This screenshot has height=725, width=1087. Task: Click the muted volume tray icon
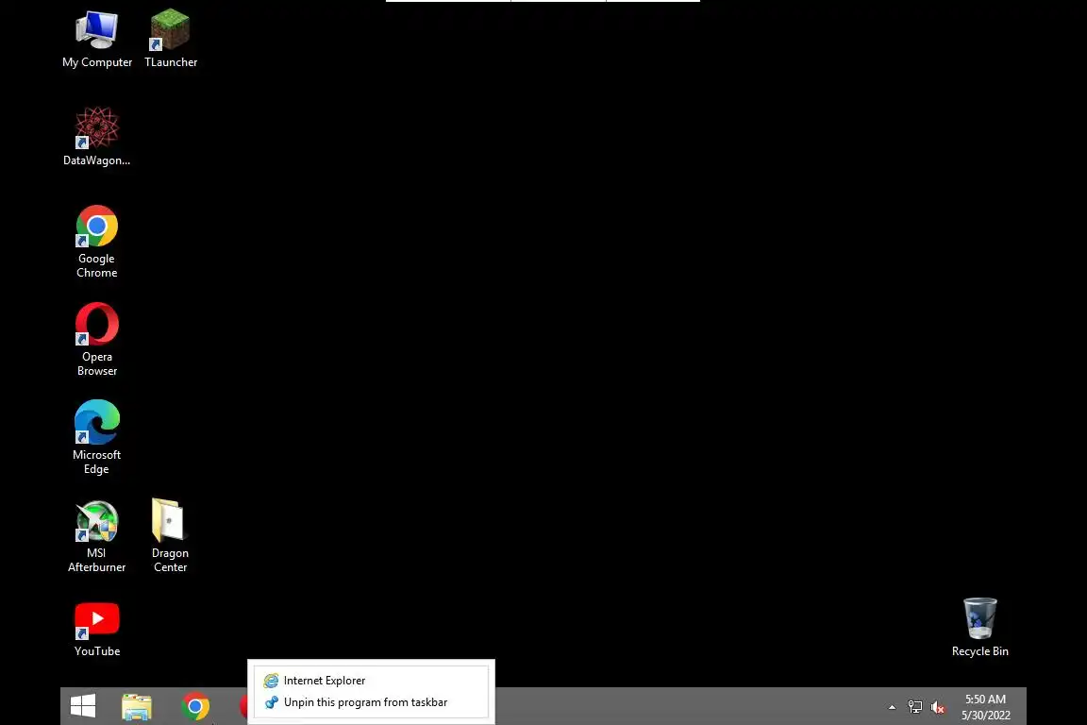[938, 707]
